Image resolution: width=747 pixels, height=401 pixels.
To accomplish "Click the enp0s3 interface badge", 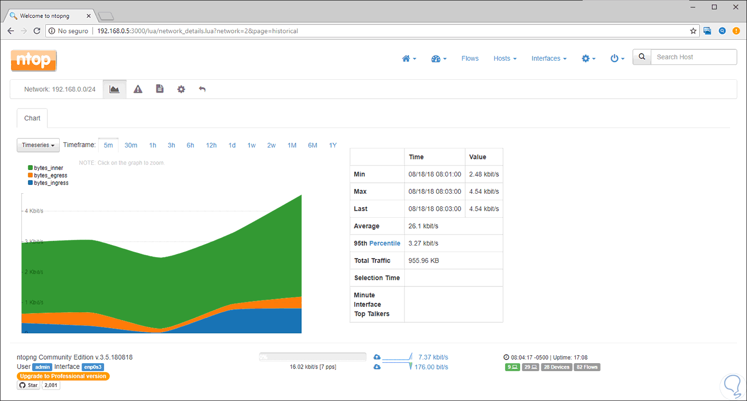I will [93, 367].
